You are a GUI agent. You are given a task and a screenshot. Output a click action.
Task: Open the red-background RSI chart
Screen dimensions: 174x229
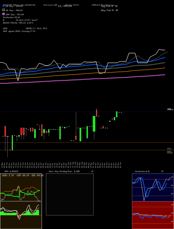pos(153,215)
